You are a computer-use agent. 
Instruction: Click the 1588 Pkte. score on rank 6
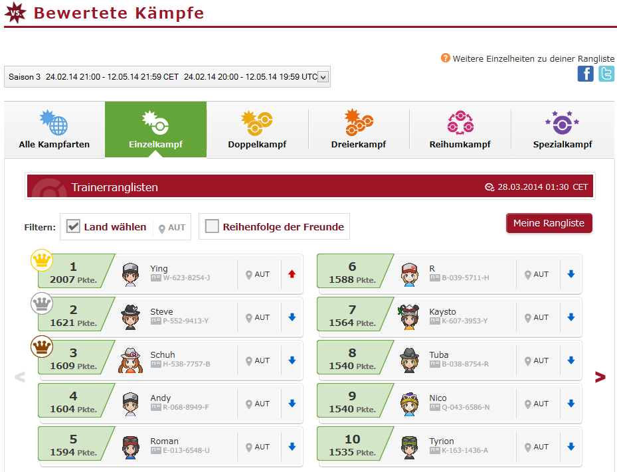pyautogui.click(x=352, y=279)
